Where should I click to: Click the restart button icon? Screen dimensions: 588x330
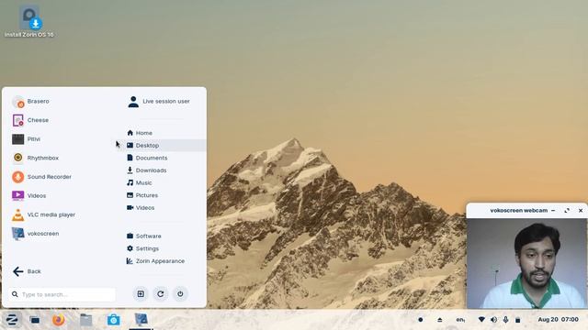point(161,294)
